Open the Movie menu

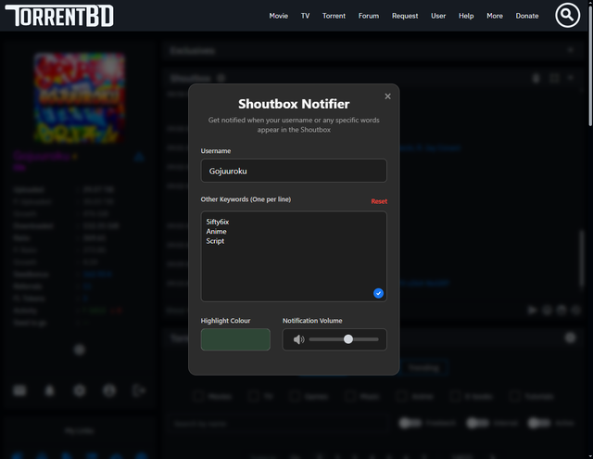[x=278, y=16]
